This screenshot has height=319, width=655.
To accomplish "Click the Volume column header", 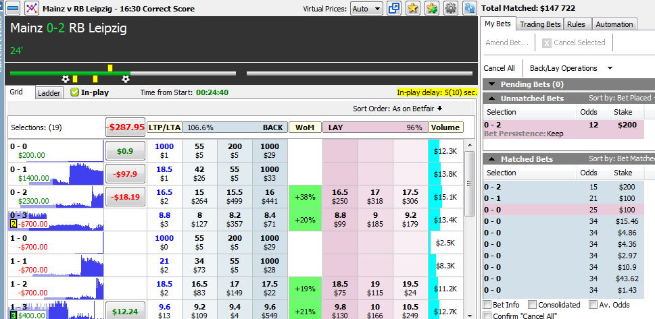I will click(x=445, y=127).
